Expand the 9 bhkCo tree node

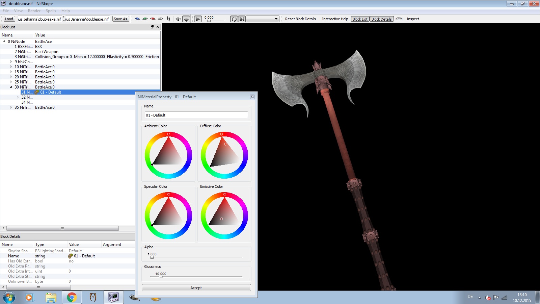(x=11, y=62)
